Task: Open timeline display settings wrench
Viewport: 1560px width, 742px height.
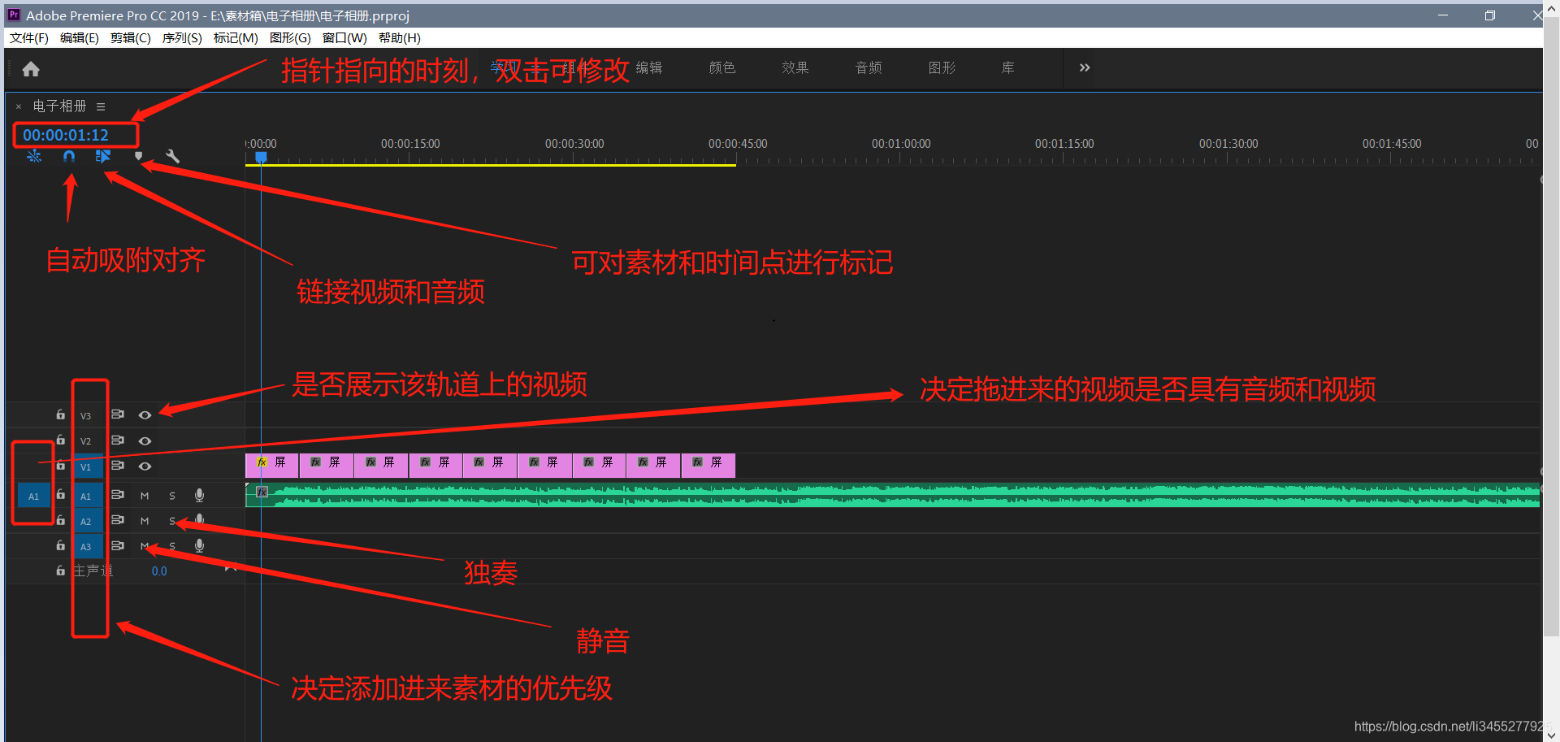Action: pyautogui.click(x=172, y=156)
